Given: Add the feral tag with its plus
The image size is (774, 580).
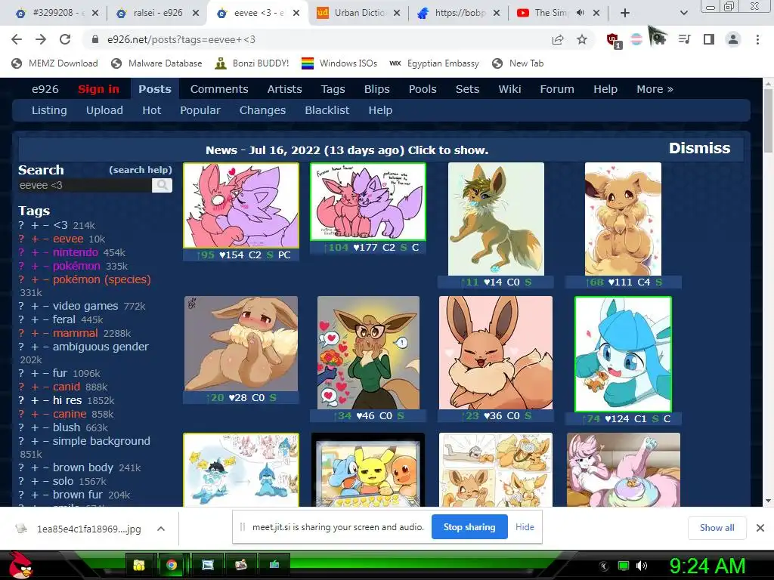Looking at the screenshot, I should [35, 319].
